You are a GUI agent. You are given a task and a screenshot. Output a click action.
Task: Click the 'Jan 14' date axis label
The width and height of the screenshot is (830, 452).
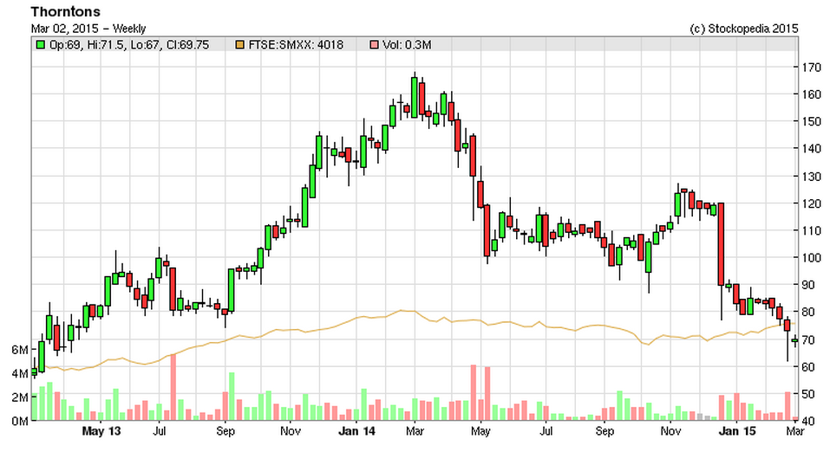[x=356, y=431]
